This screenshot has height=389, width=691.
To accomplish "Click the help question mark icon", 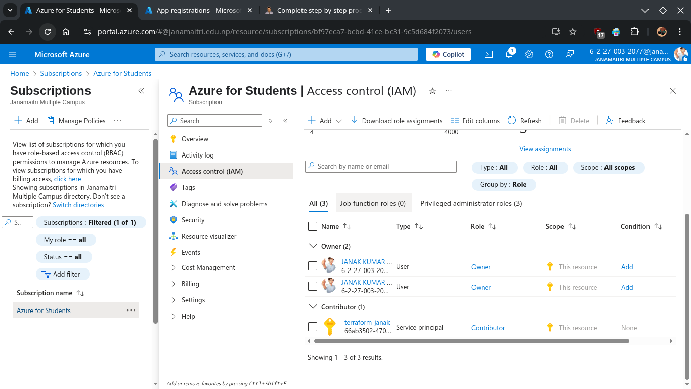I will tap(549, 54).
